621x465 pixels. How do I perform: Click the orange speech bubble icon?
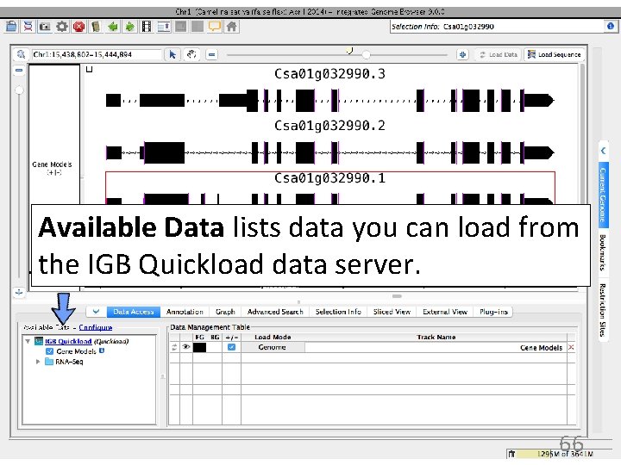tap(214, 27)
